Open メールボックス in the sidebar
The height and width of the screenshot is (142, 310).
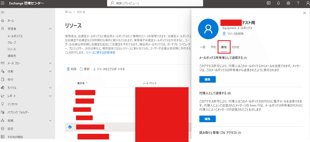(x=15, y=36)
